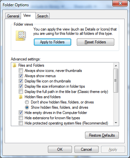Screen dimensions: 130x158
Task: Select Don't show hidden files, folders, or drives
Action: coord(27,102)
